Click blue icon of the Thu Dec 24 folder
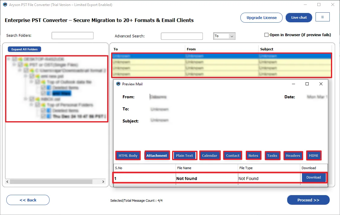This screenshot has height=215, width=340. 49,116
